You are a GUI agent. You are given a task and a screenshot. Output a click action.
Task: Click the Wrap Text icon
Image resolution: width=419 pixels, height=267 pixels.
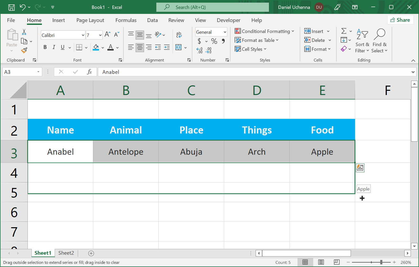click(179, 35)
